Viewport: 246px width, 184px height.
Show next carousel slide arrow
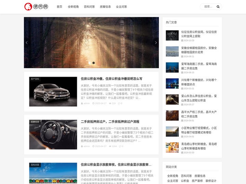(x=156, y=43)
